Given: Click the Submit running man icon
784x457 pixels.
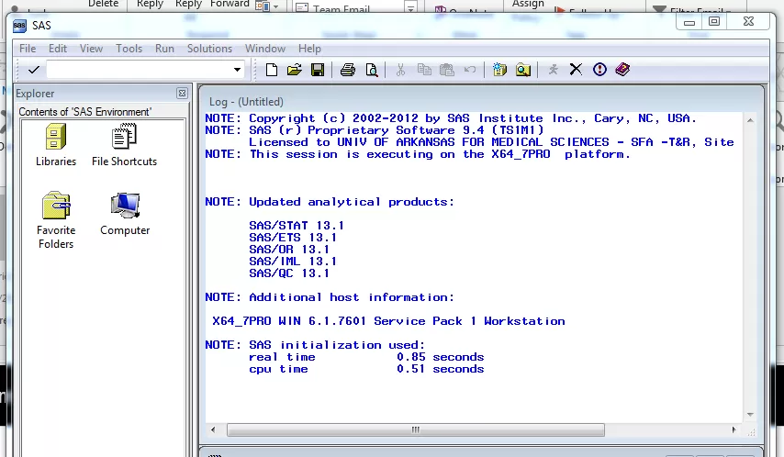Looking at the screenshot, I should (x=553, y=70).
